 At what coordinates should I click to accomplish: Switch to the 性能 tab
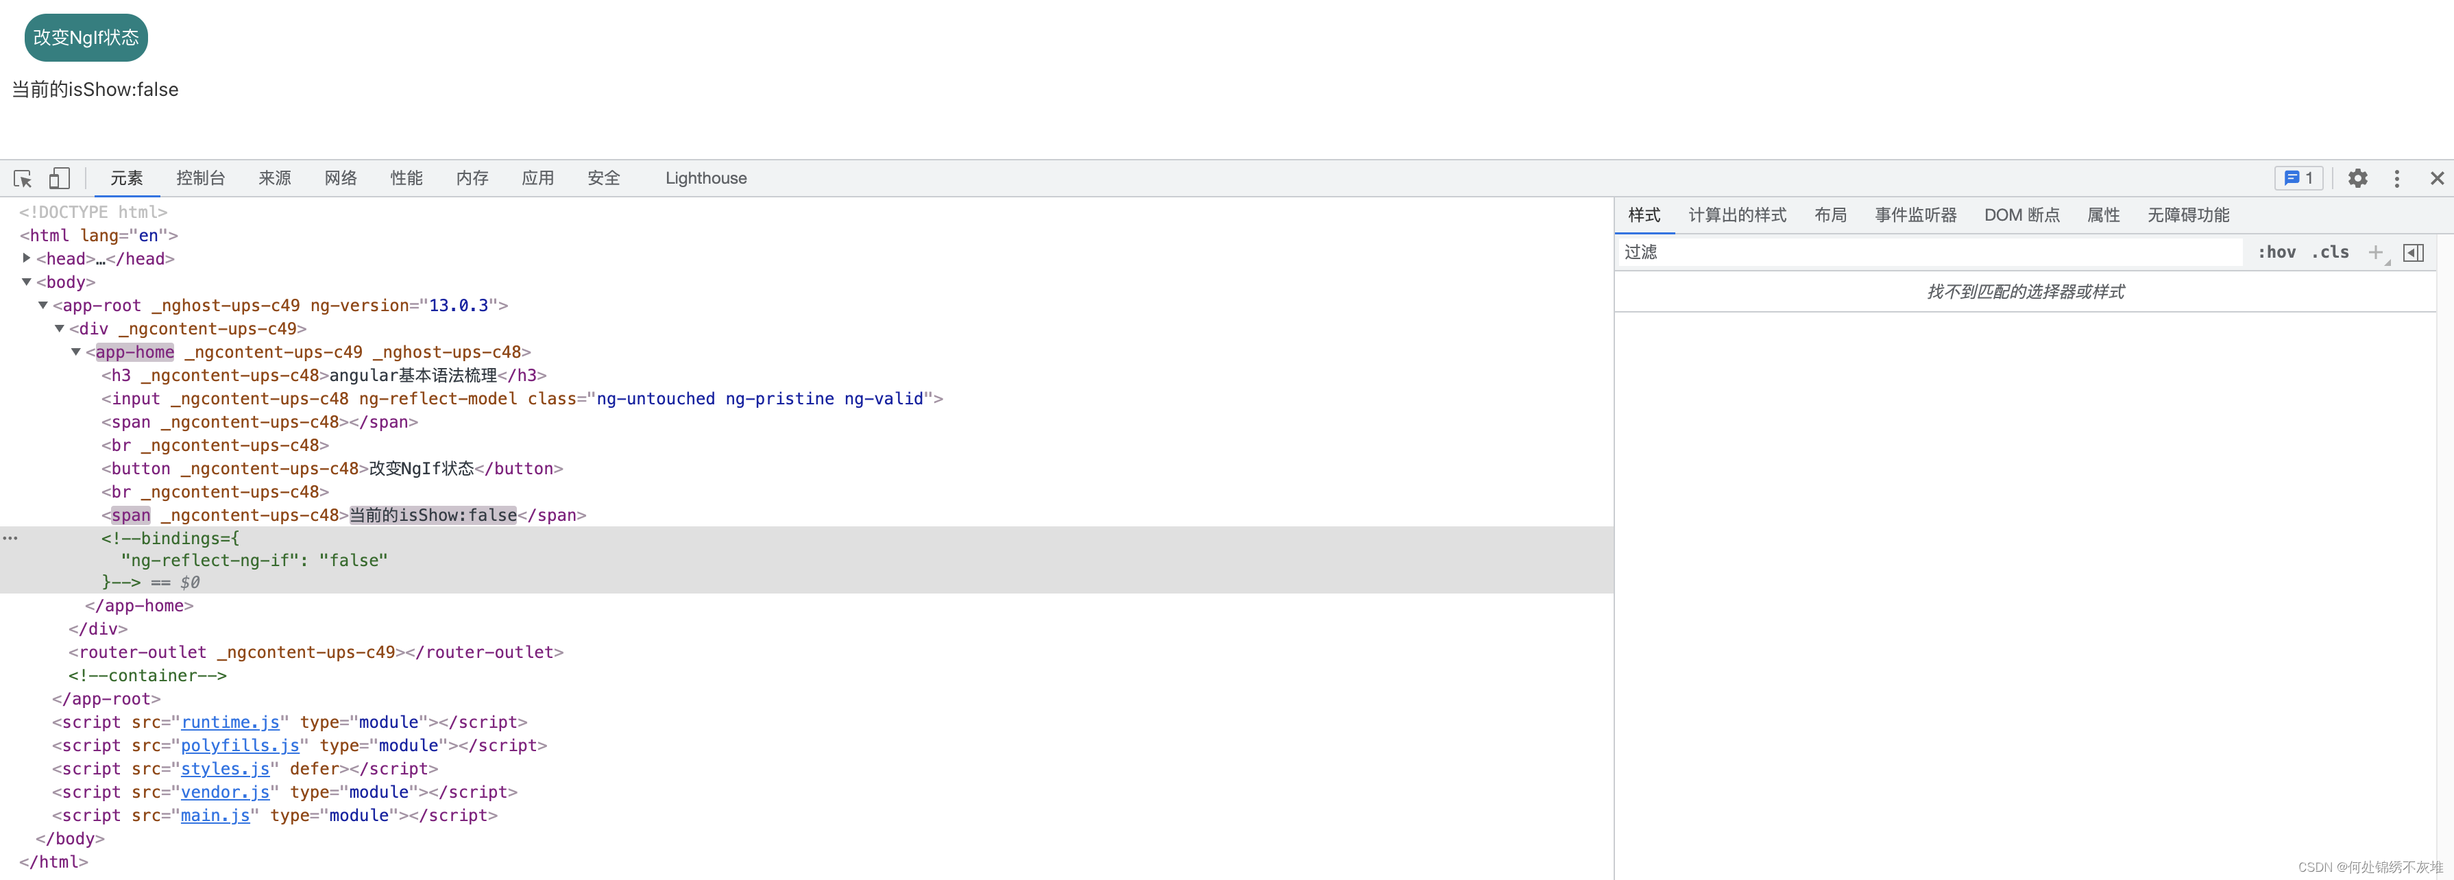(406, 178)
